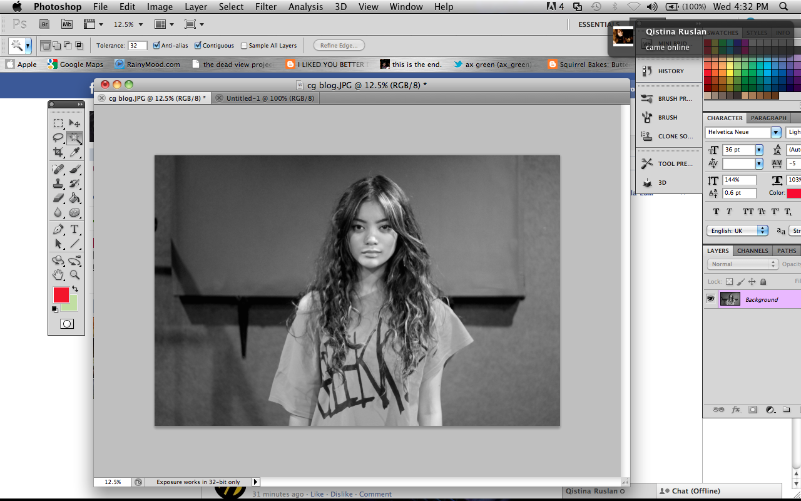Screen dimensions: 801x501
Task: Select the Pen tool
Action: click(x=58, y=229)
